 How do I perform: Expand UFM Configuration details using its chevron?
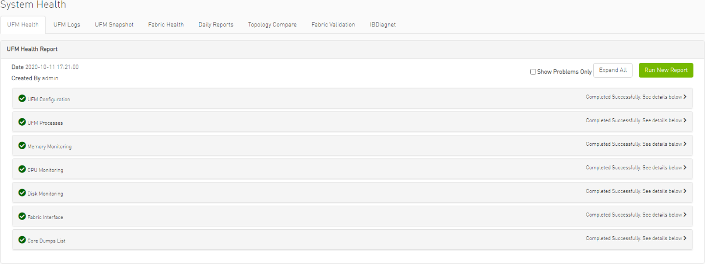coord(685,97)
